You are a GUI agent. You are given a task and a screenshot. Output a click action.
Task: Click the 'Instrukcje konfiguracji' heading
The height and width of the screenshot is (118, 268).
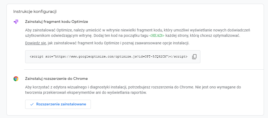click(x=35, y=12)
